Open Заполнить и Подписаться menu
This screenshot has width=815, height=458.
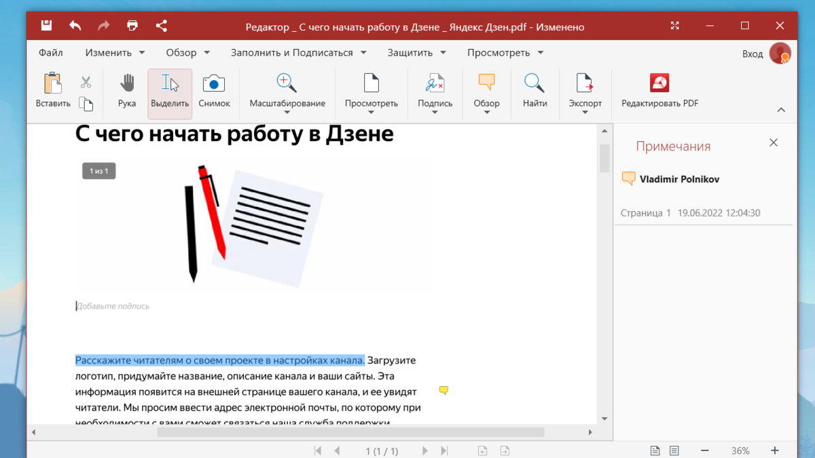pyautogui.click(x=299, y=52)
